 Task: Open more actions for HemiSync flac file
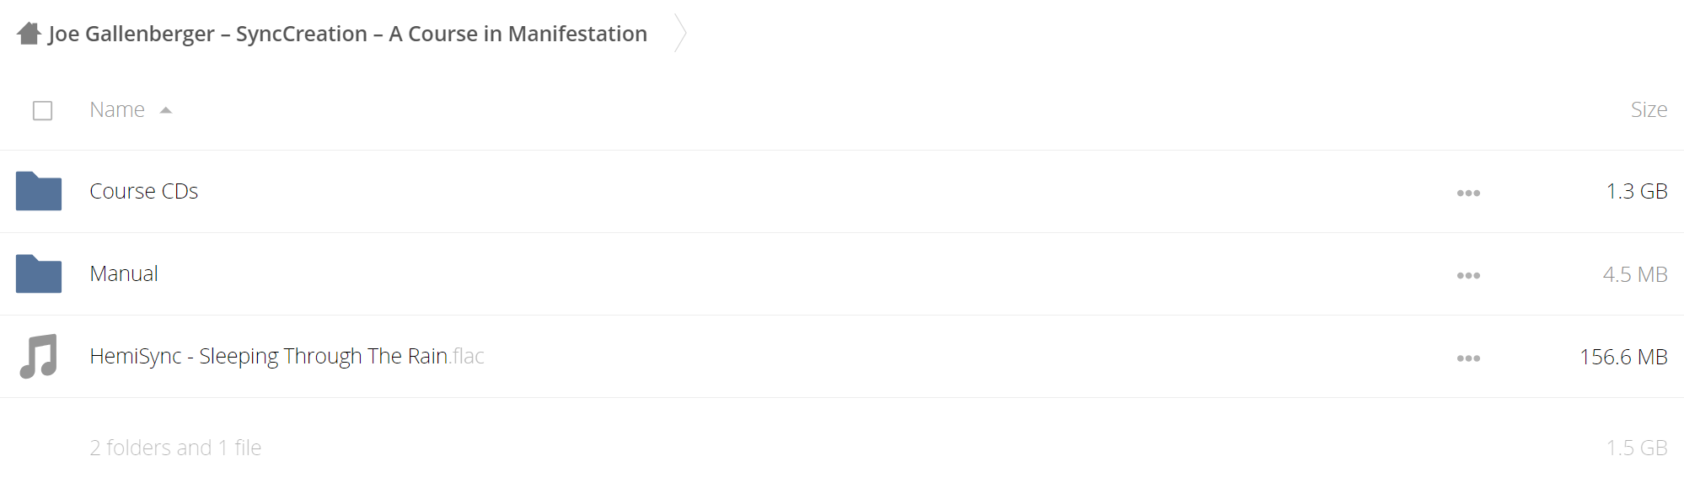point(1468,358)
